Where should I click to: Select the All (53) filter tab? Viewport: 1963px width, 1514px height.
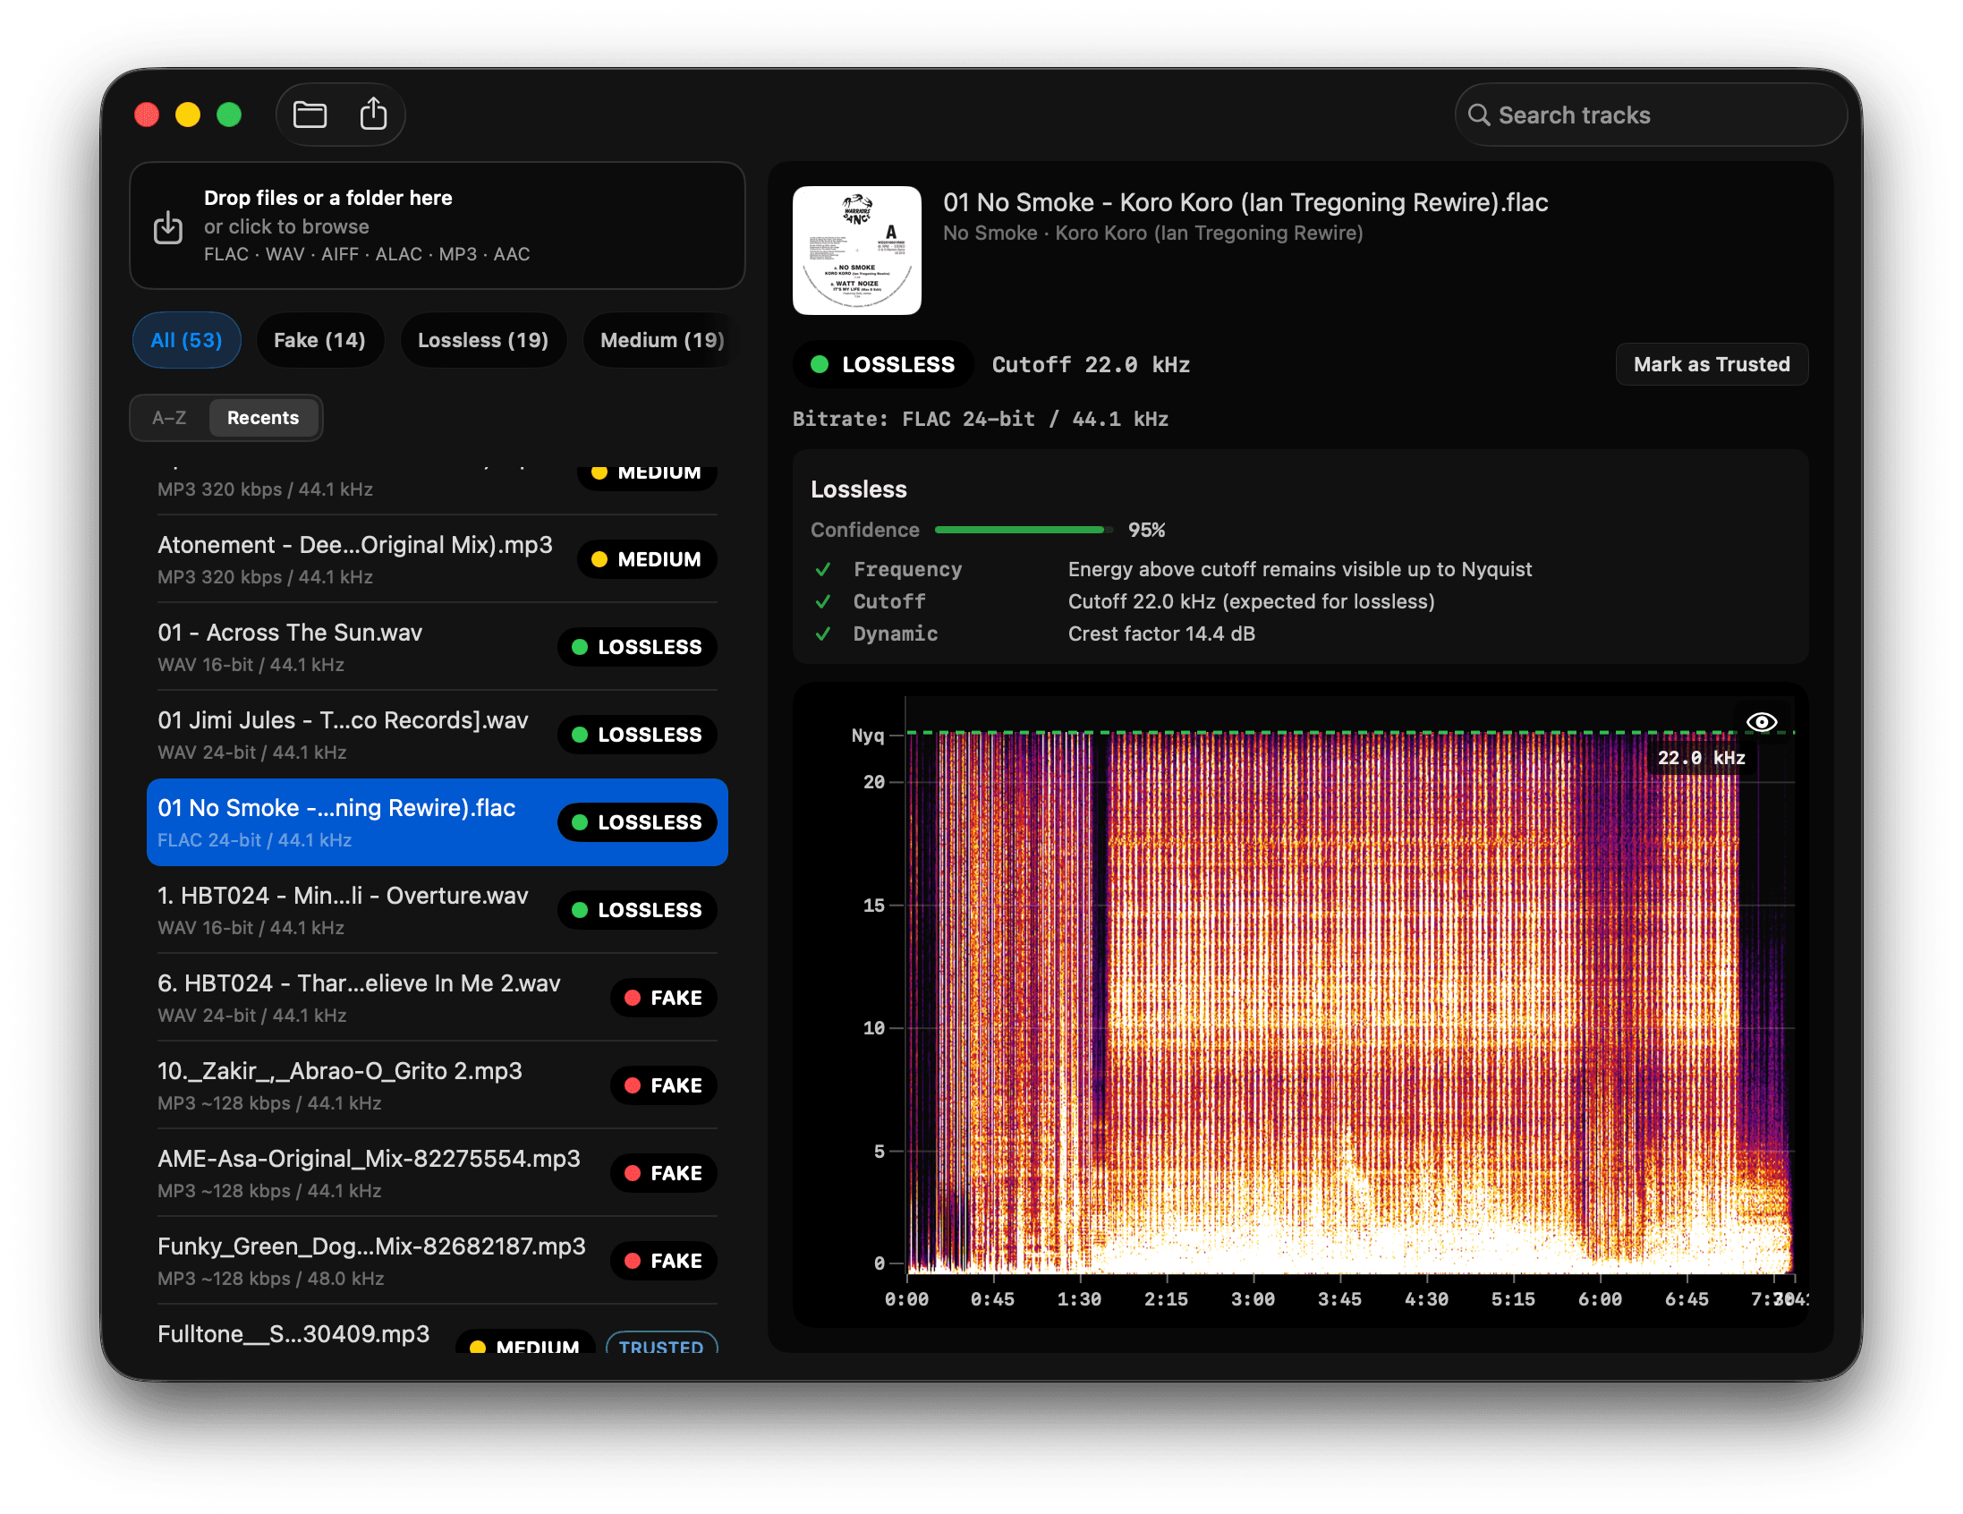pyautogui.click(x=186, y=340)
